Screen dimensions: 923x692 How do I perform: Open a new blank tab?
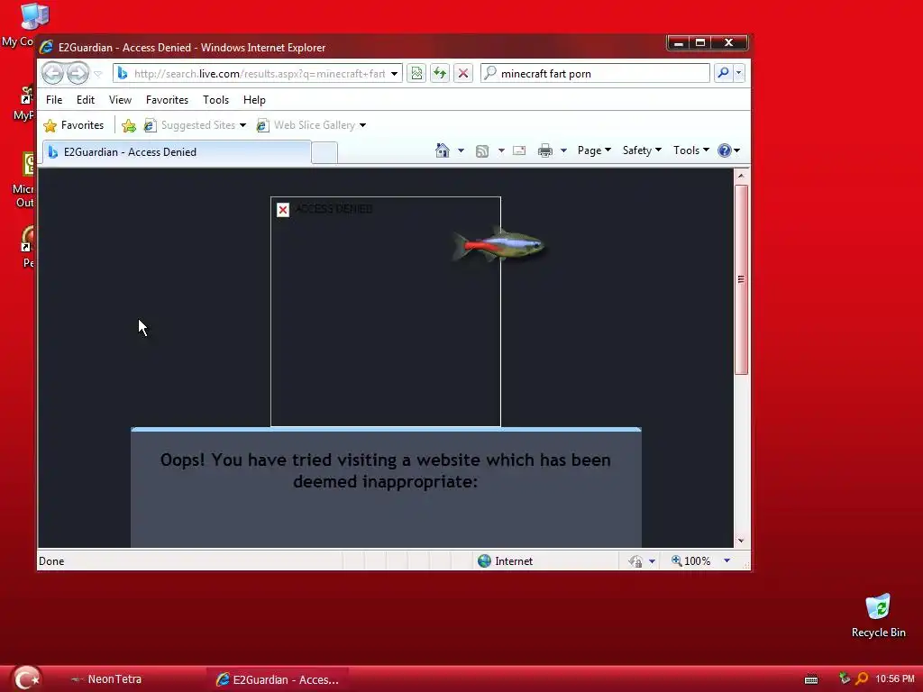[x=324, y=152]
